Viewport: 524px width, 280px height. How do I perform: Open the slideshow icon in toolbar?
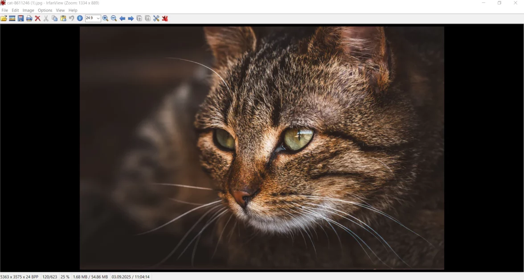(x=12, y=18)
